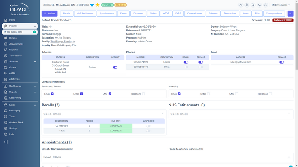Close the Mr Joe Bloggs patient tab in sidebar
The width and height of the screenshot is (298, 167).
click(34, 32)
